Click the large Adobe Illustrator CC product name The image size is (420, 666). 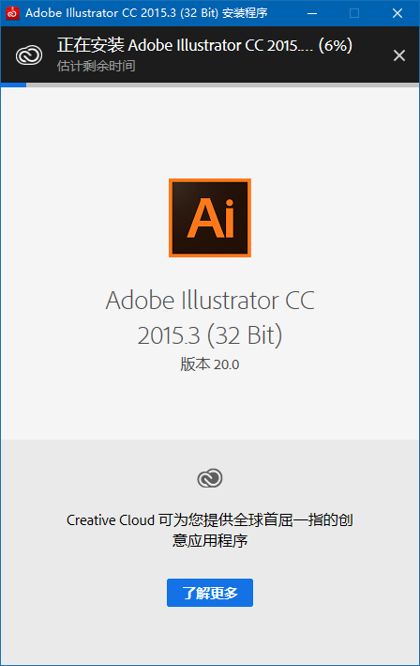click(210, 301)
